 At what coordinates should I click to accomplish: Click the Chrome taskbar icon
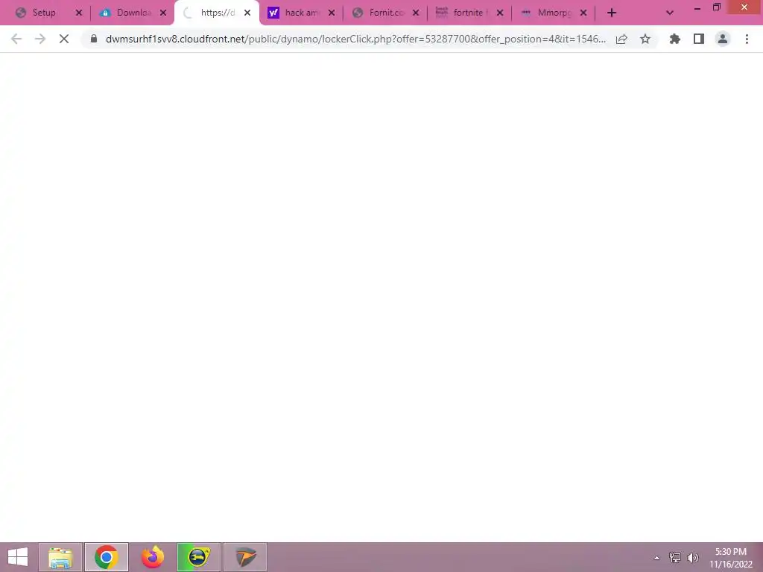[107, 557]
